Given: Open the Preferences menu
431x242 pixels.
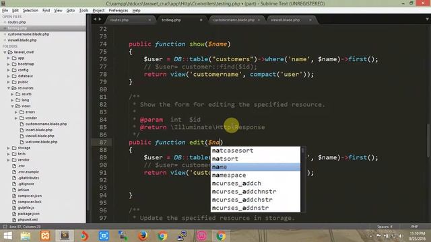Looking at the screenshot, I should pyautogui.click(x=119, y=11).
